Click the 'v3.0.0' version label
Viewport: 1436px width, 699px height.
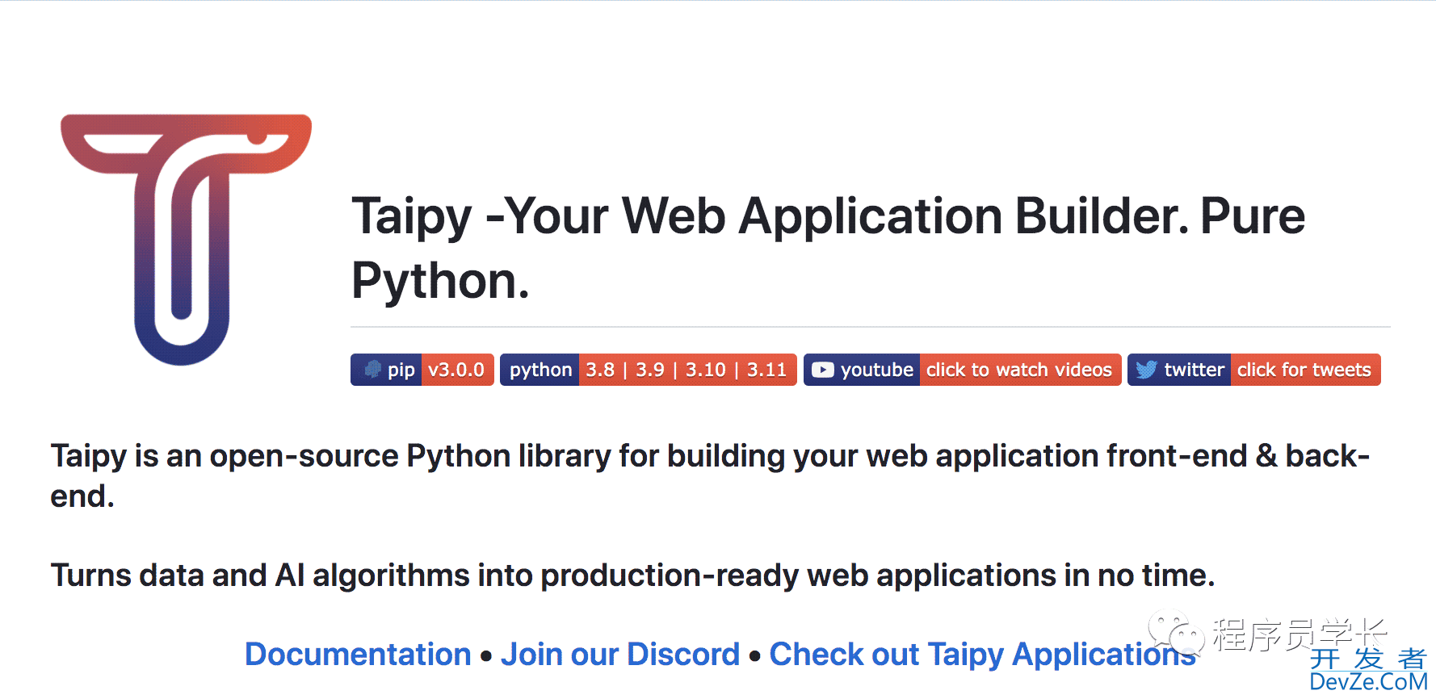point(457,370)
